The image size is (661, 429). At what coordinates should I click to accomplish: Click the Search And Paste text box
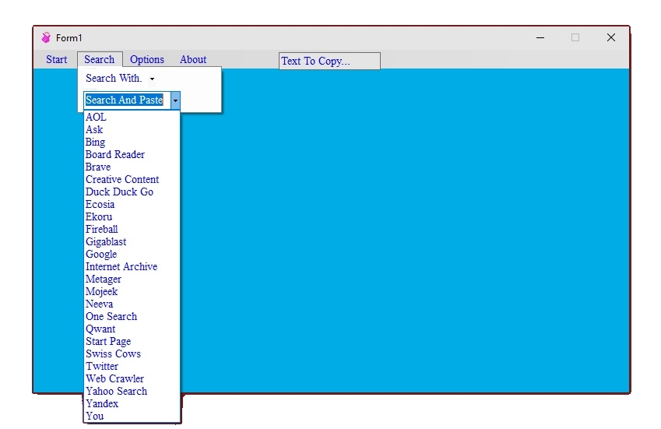[x=127, y=100]
